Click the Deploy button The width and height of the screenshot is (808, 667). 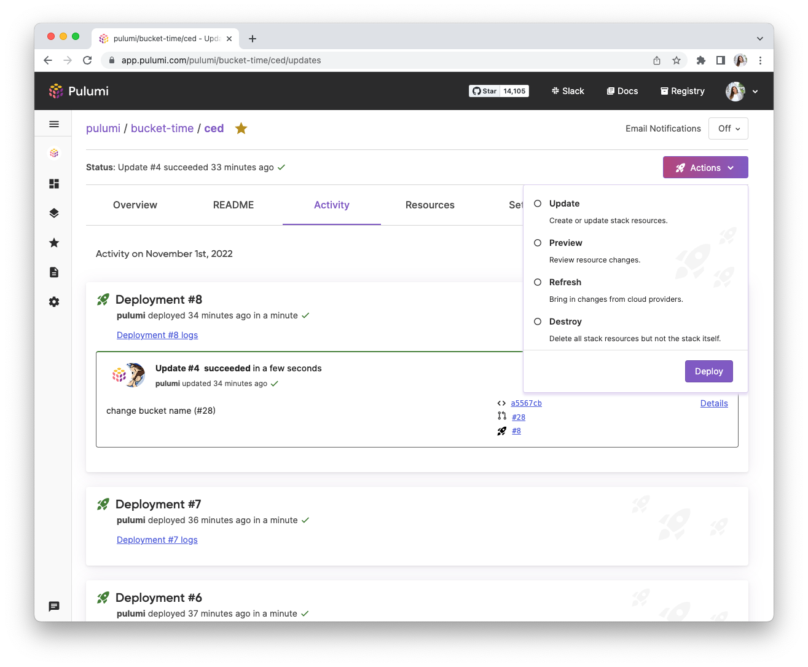pyautogui.click(x=709, y=371)
